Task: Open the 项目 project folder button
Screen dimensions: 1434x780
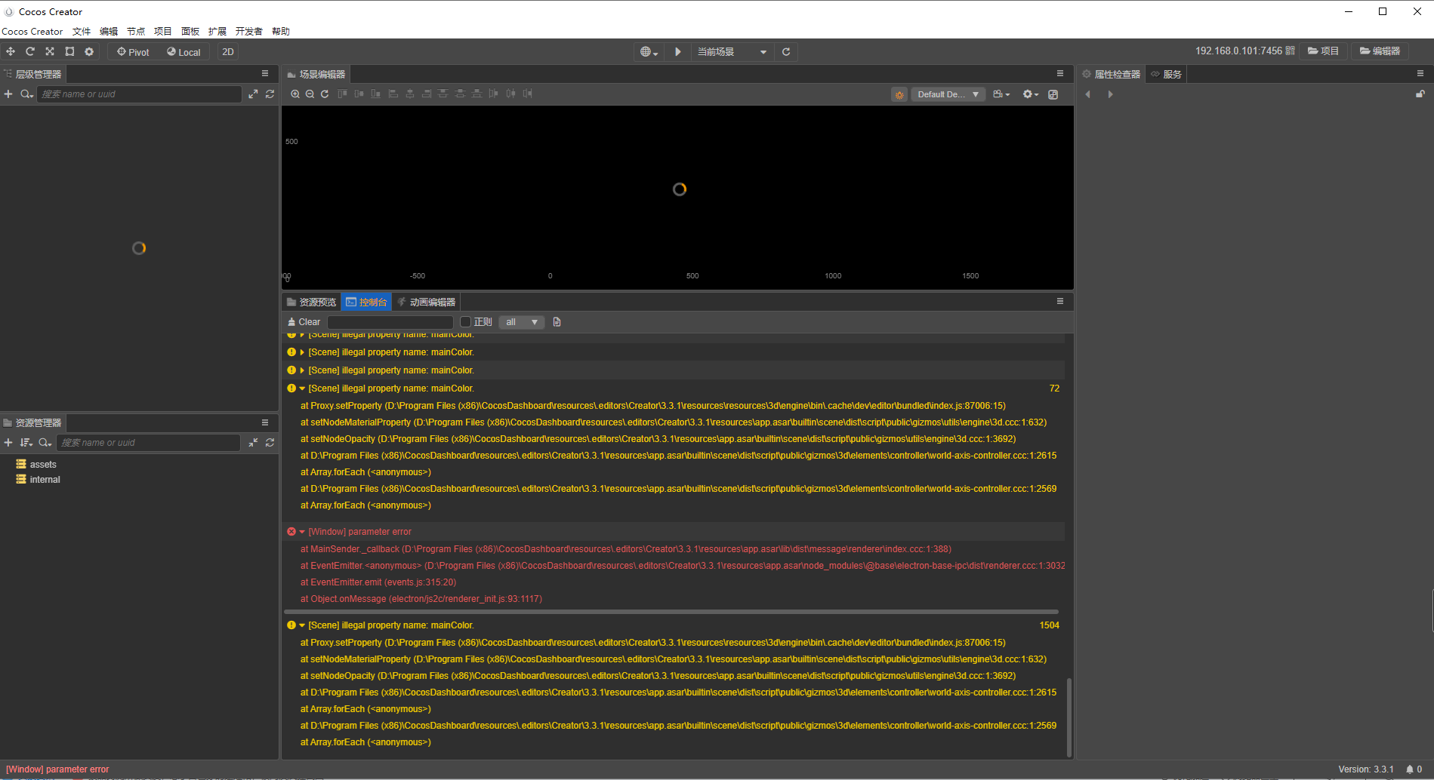Action: point(1323,51)
